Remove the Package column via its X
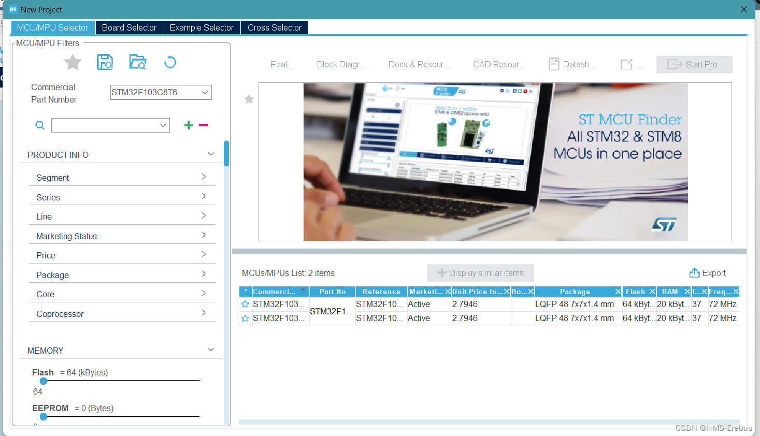 click(x=618, y=292)
